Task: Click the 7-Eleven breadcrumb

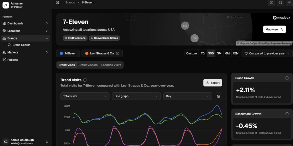Action: pyautogui.click(x=88, y=2)
